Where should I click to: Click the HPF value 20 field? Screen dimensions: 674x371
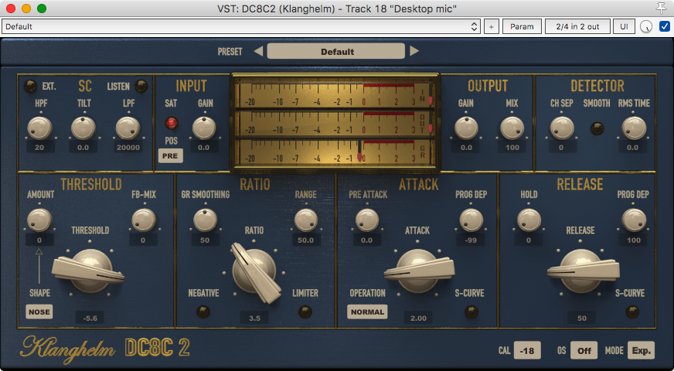pyautogui.click(x=39, y=148)
